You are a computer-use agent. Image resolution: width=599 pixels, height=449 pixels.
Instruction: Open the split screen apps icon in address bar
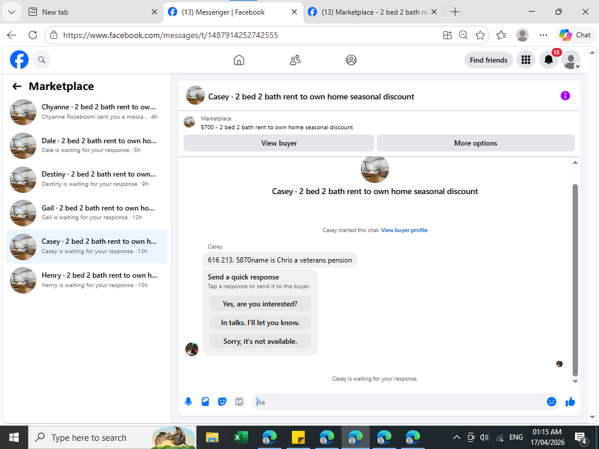tap(447, 35)
